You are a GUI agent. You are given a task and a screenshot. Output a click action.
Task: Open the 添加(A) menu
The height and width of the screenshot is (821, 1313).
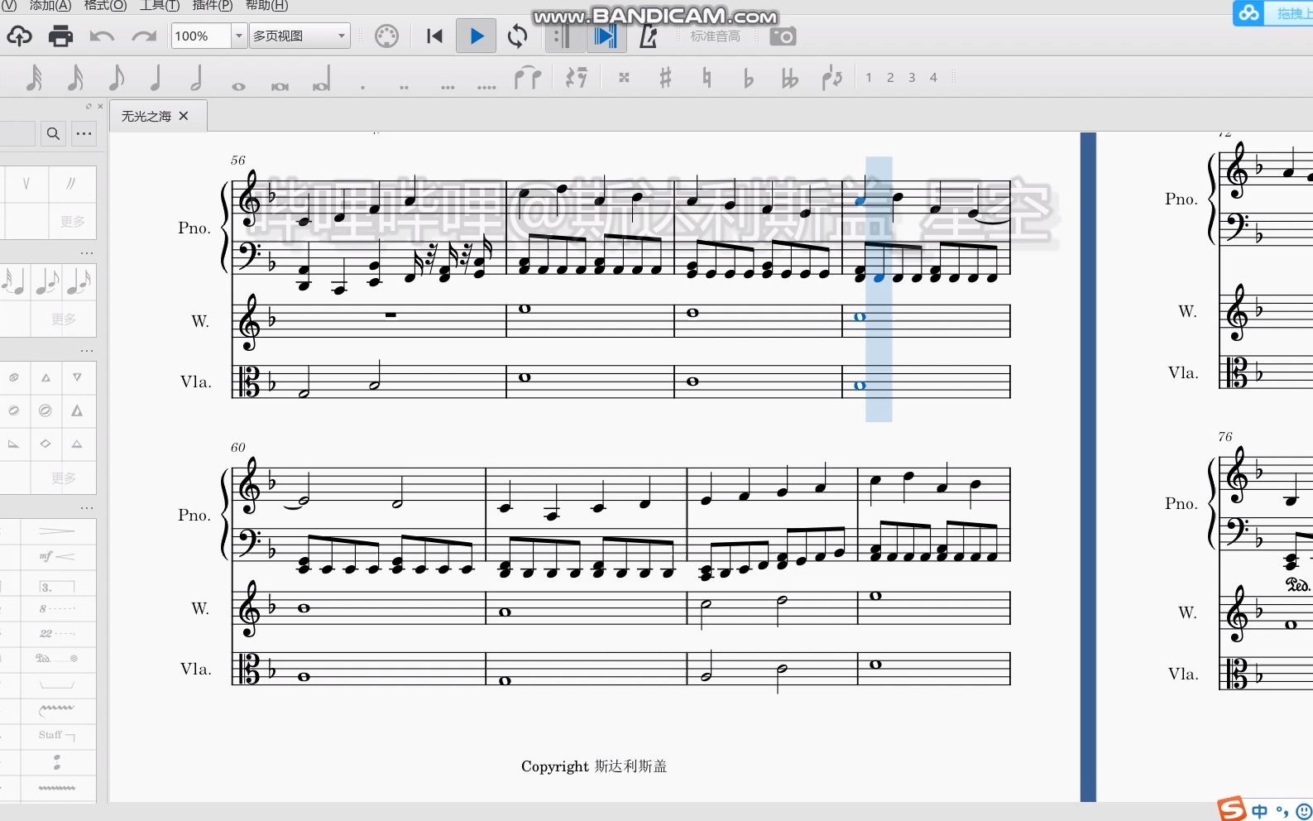[x=50, y=5]
